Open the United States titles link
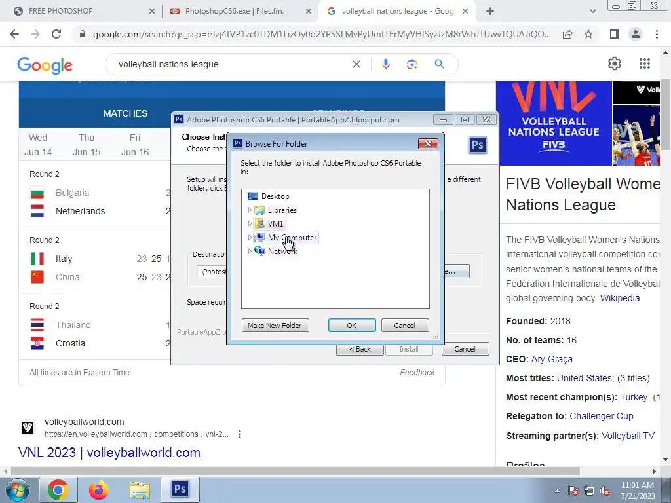 pyautogui.click(x=584, y=378)
